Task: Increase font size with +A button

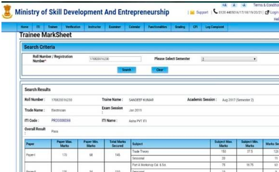Action: [224, 5]
